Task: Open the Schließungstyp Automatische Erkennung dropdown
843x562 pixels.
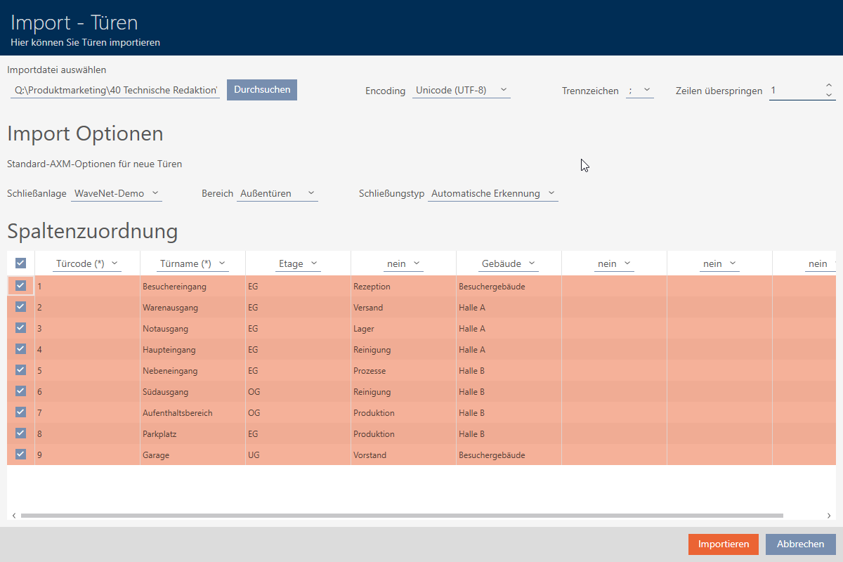Action: 492,193
